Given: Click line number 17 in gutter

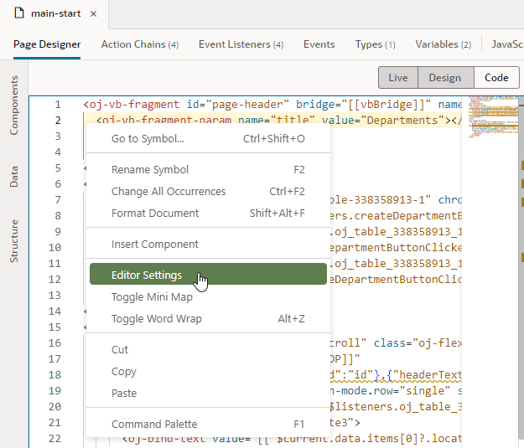Looking at the screenshot, I should click(54, 359).
